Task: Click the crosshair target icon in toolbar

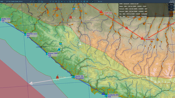Action: (53, 2)
